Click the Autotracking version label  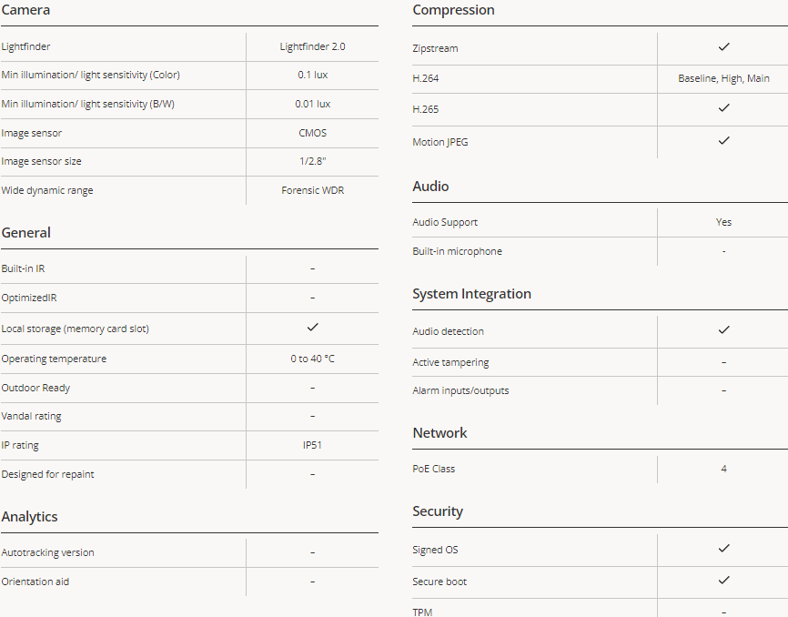pyautogui.click(x=47, y=552)
